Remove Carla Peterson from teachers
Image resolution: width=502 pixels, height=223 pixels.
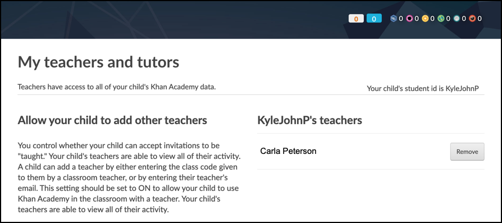pos(467,152)
